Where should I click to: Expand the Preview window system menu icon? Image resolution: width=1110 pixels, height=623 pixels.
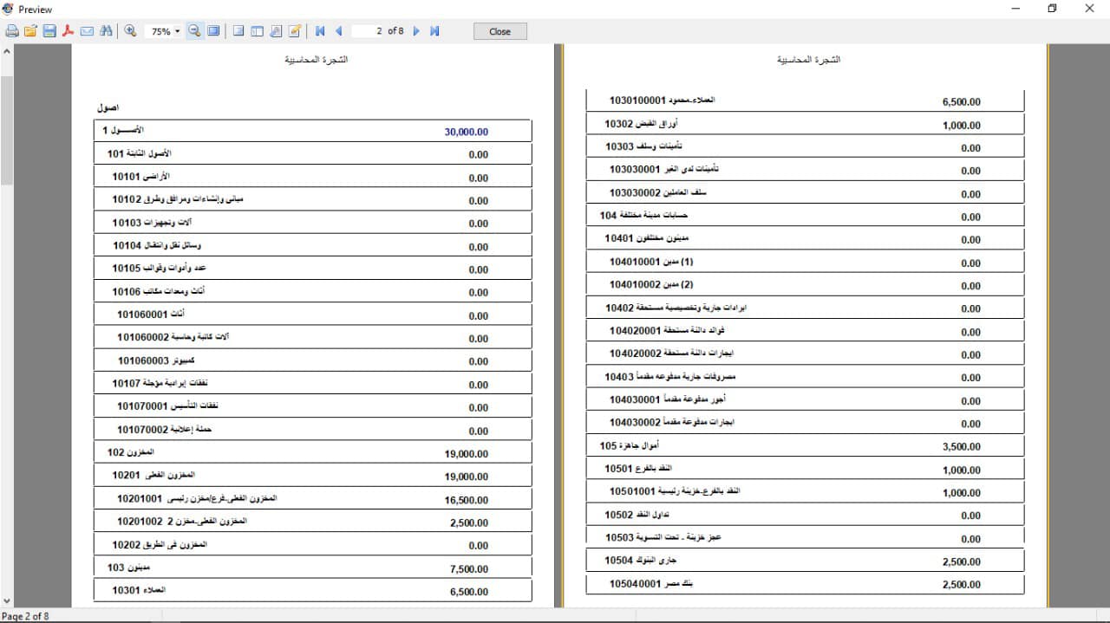(x=8, y=9)
